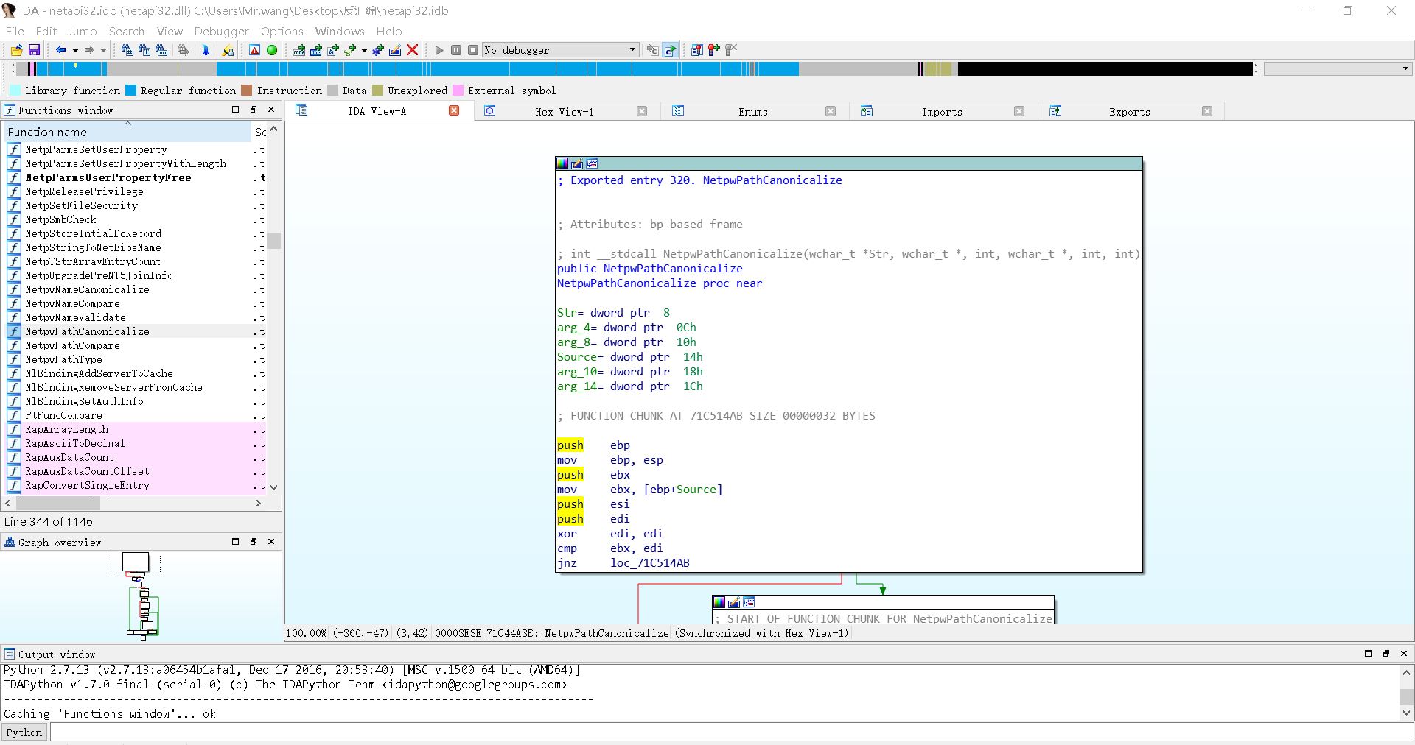Click the convert to data icon
Image resolution: width=1415 pixels, height=745 pixels.
point(316,50)
